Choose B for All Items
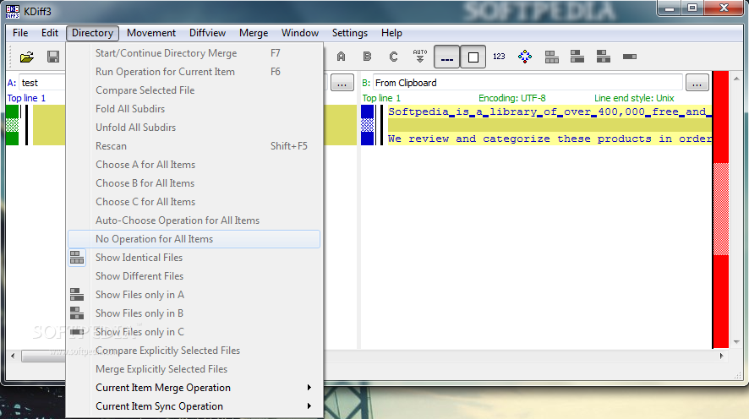Image resolution: width=749 pixels, height=419 pixels. [x=194, y=183]
